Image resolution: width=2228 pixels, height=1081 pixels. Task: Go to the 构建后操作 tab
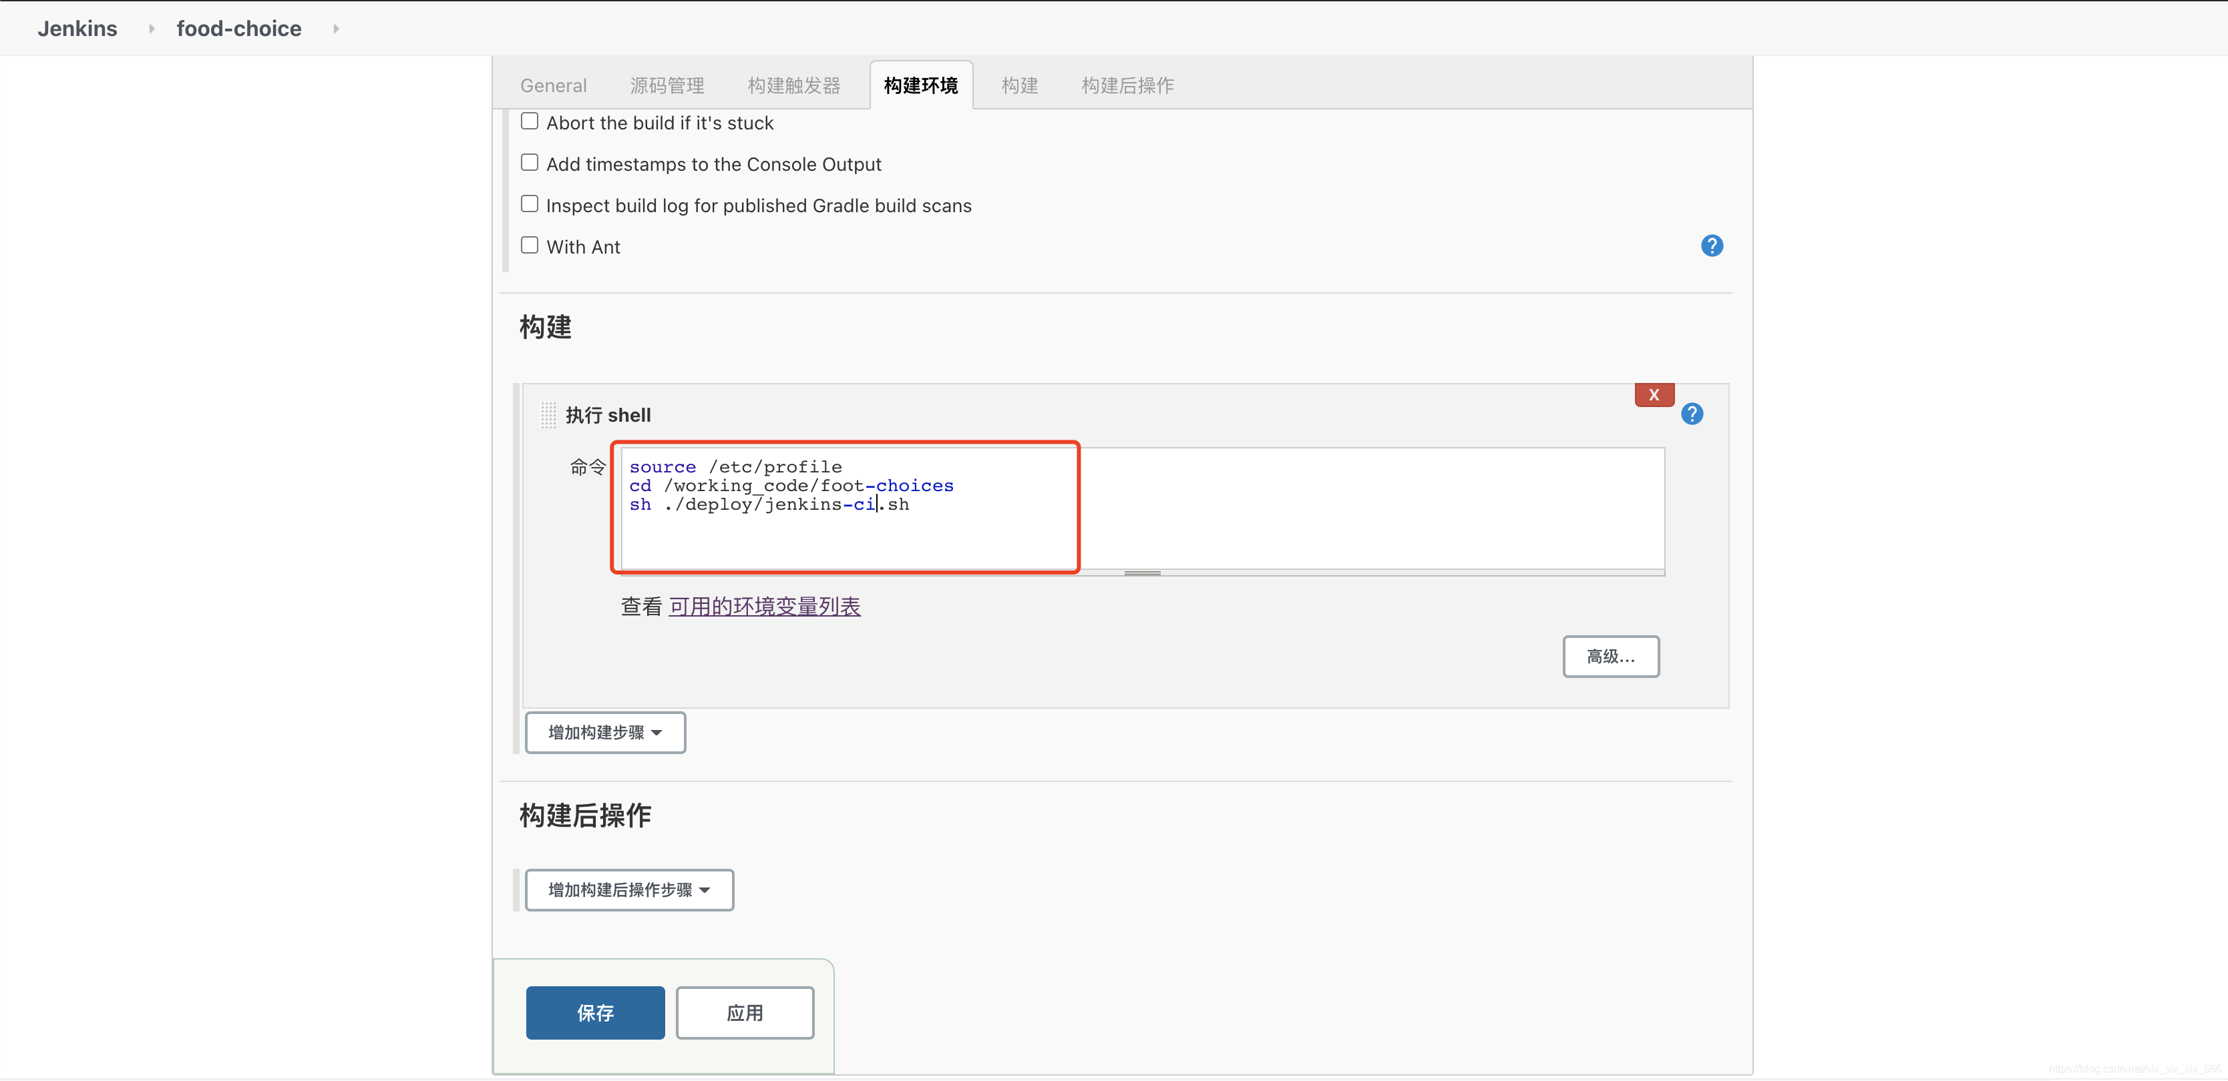click(1127, 85)
